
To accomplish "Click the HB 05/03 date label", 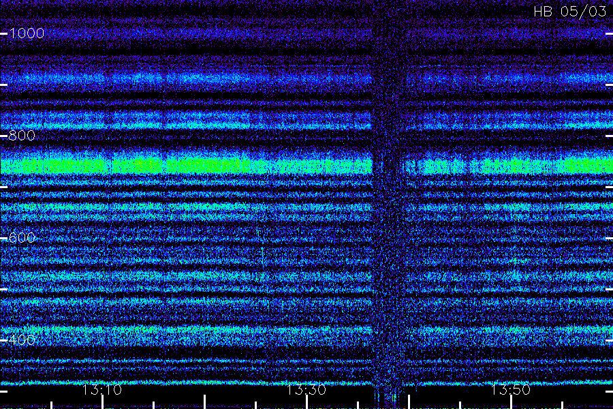I will pyautogui.click(x=569, y=12).
